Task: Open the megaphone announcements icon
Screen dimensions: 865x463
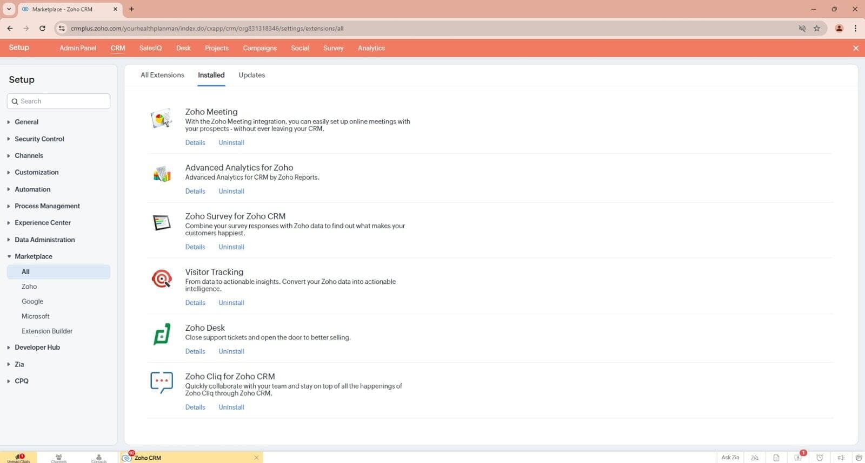Action: coord(841,458)
